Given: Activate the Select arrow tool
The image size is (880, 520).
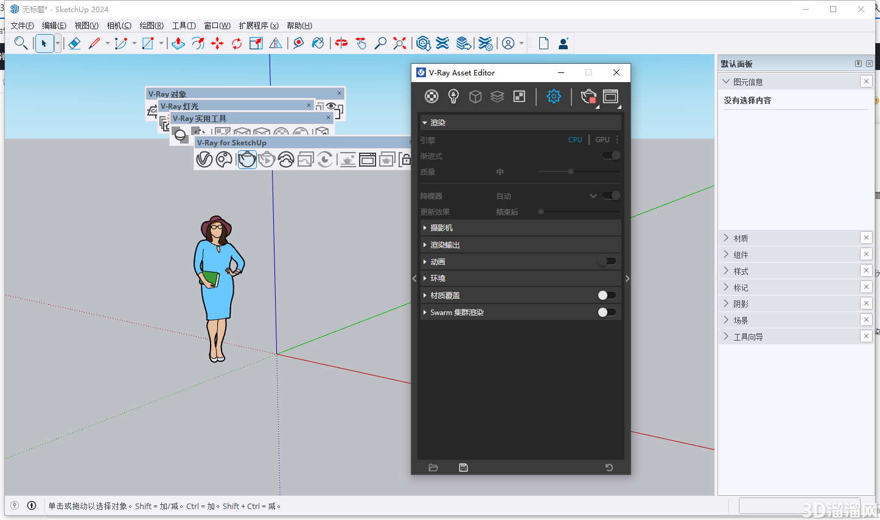Looking at the screenshot, I should pos(44,43).
